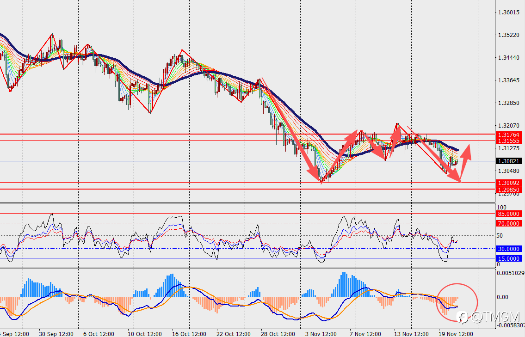525x337 pixels.
Task: Select the black 1.30821 current price label
Action: coord(508,161)
